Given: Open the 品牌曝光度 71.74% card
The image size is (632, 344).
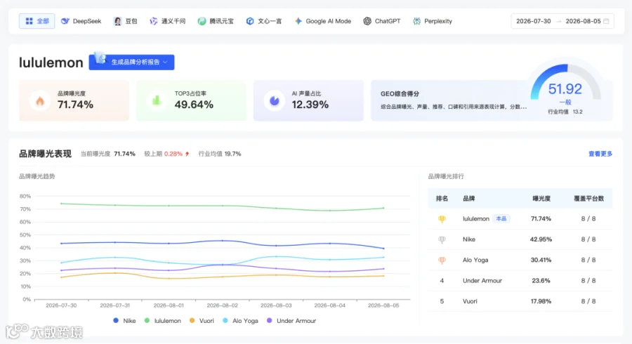Looking at the screenshot, I should [74, 100].
